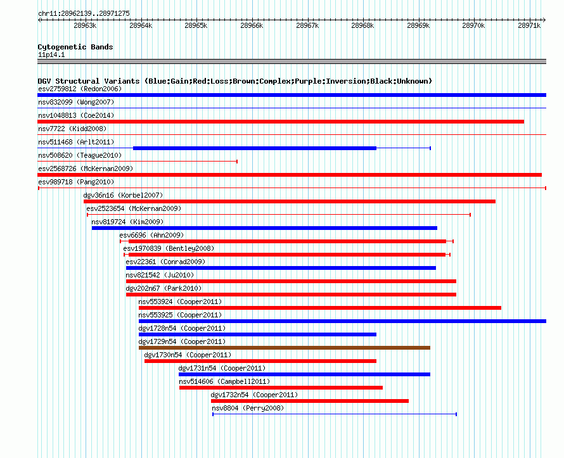The image size is (564, 458).
Task: Select the dgv202n67 (Park2010) red bar
Action: (291, 295)
